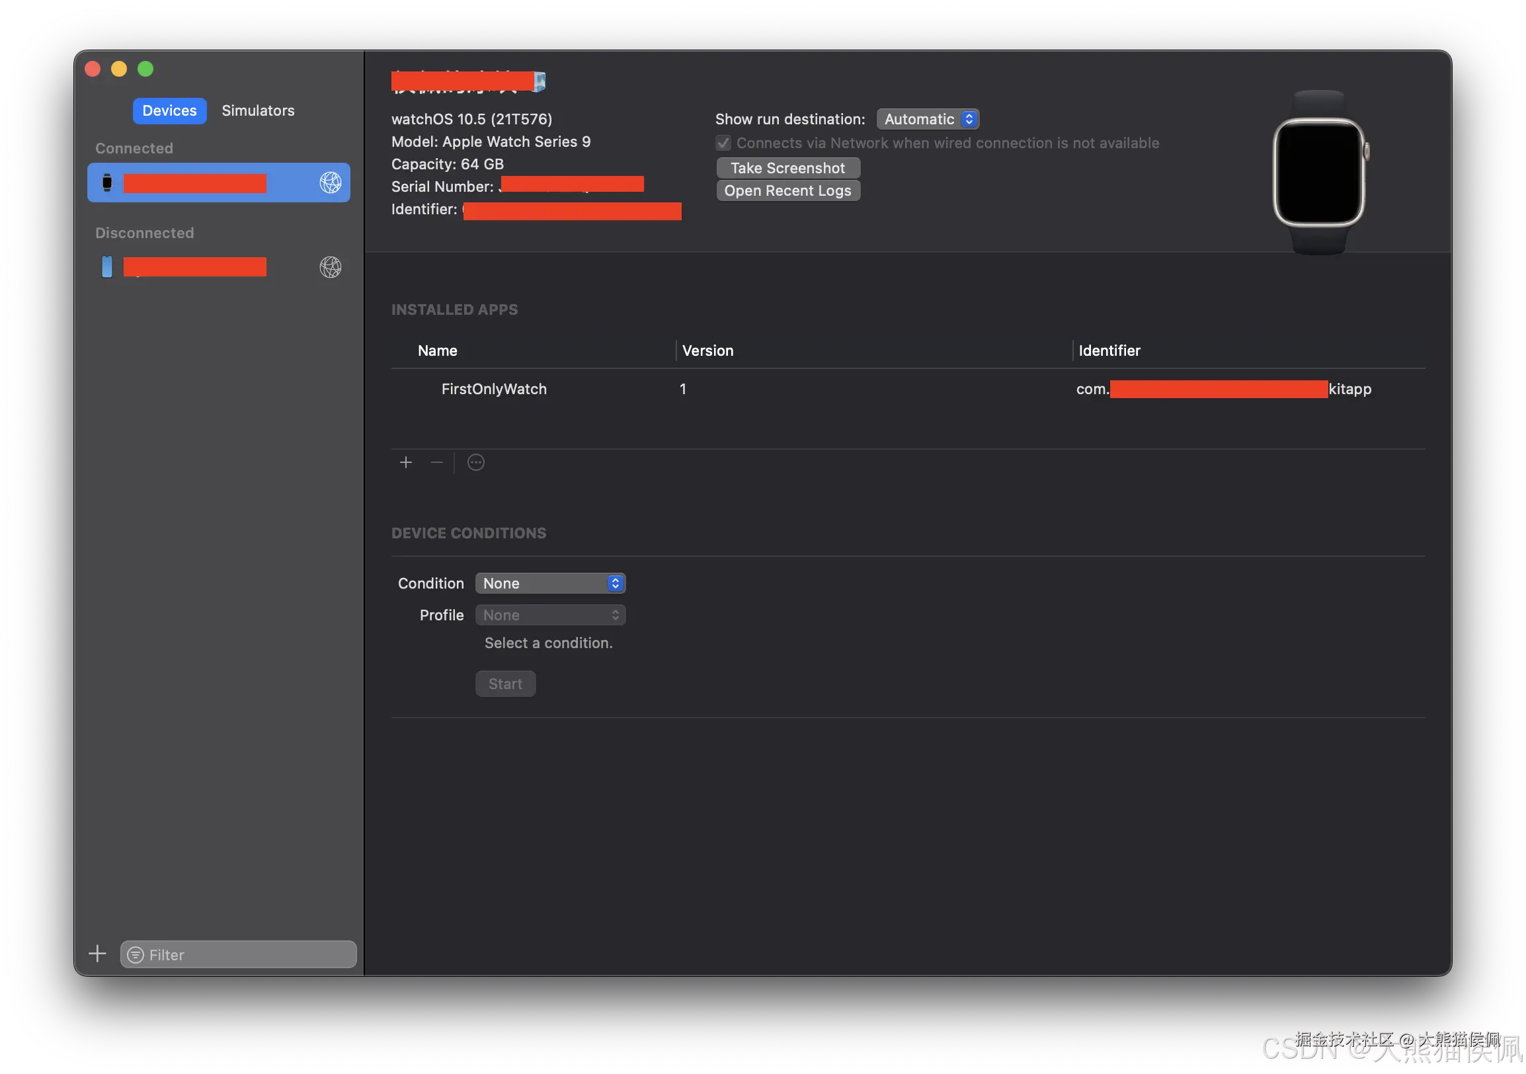Select FirstOnlyWatch app row
This screenshot has height=1074, width=1526.
(x=494, y=389)
